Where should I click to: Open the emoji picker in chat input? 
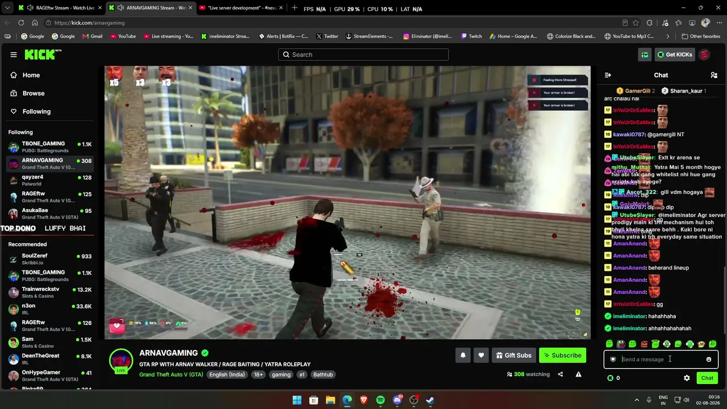[709, 360]
